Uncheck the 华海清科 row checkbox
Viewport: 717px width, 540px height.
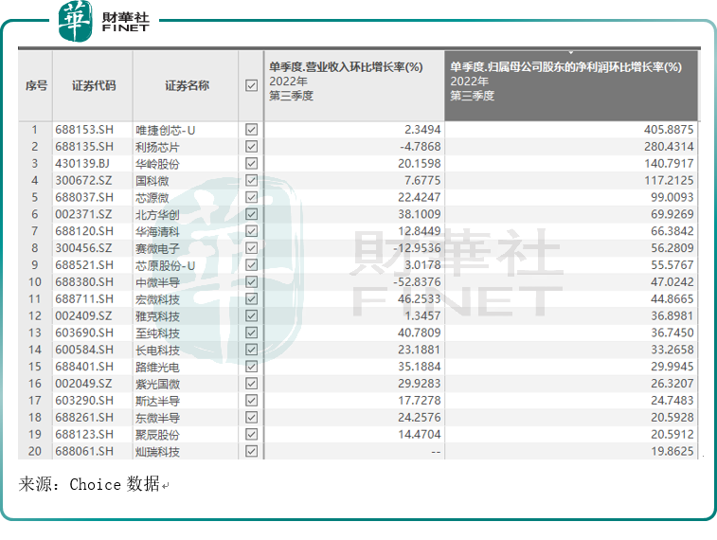[x=251, y=231]
